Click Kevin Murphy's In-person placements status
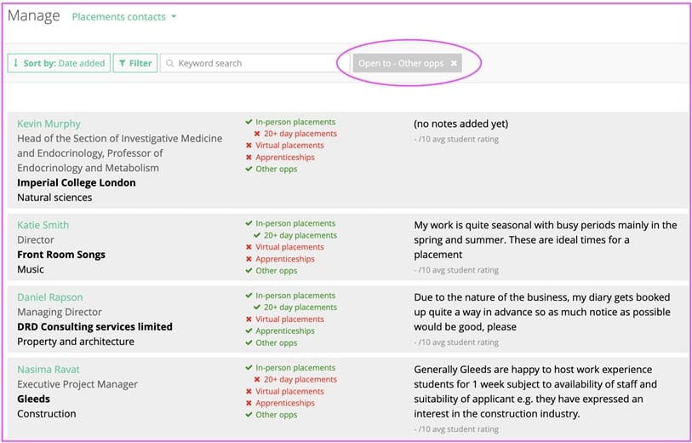The image size is (692, 443). (290, 122)
